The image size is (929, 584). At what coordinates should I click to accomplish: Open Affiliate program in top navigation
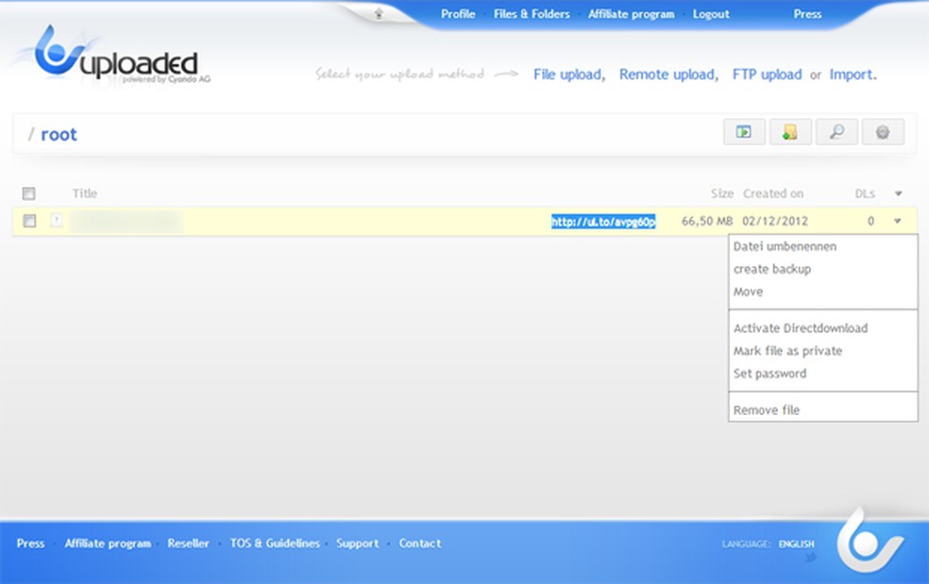click(631, 13)
